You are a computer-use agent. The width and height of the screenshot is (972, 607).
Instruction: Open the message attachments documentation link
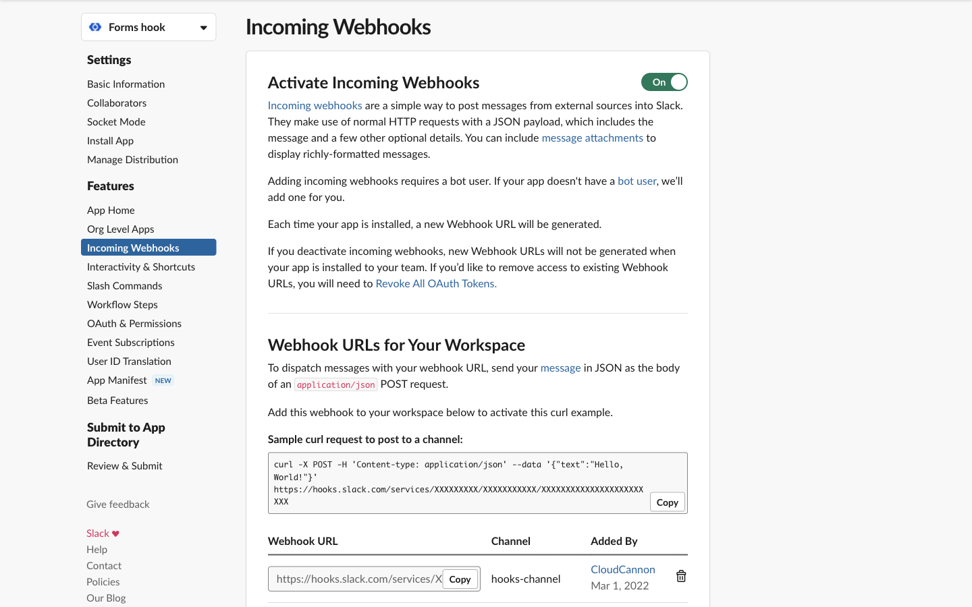pyautogui.click(x=592, y=138)
